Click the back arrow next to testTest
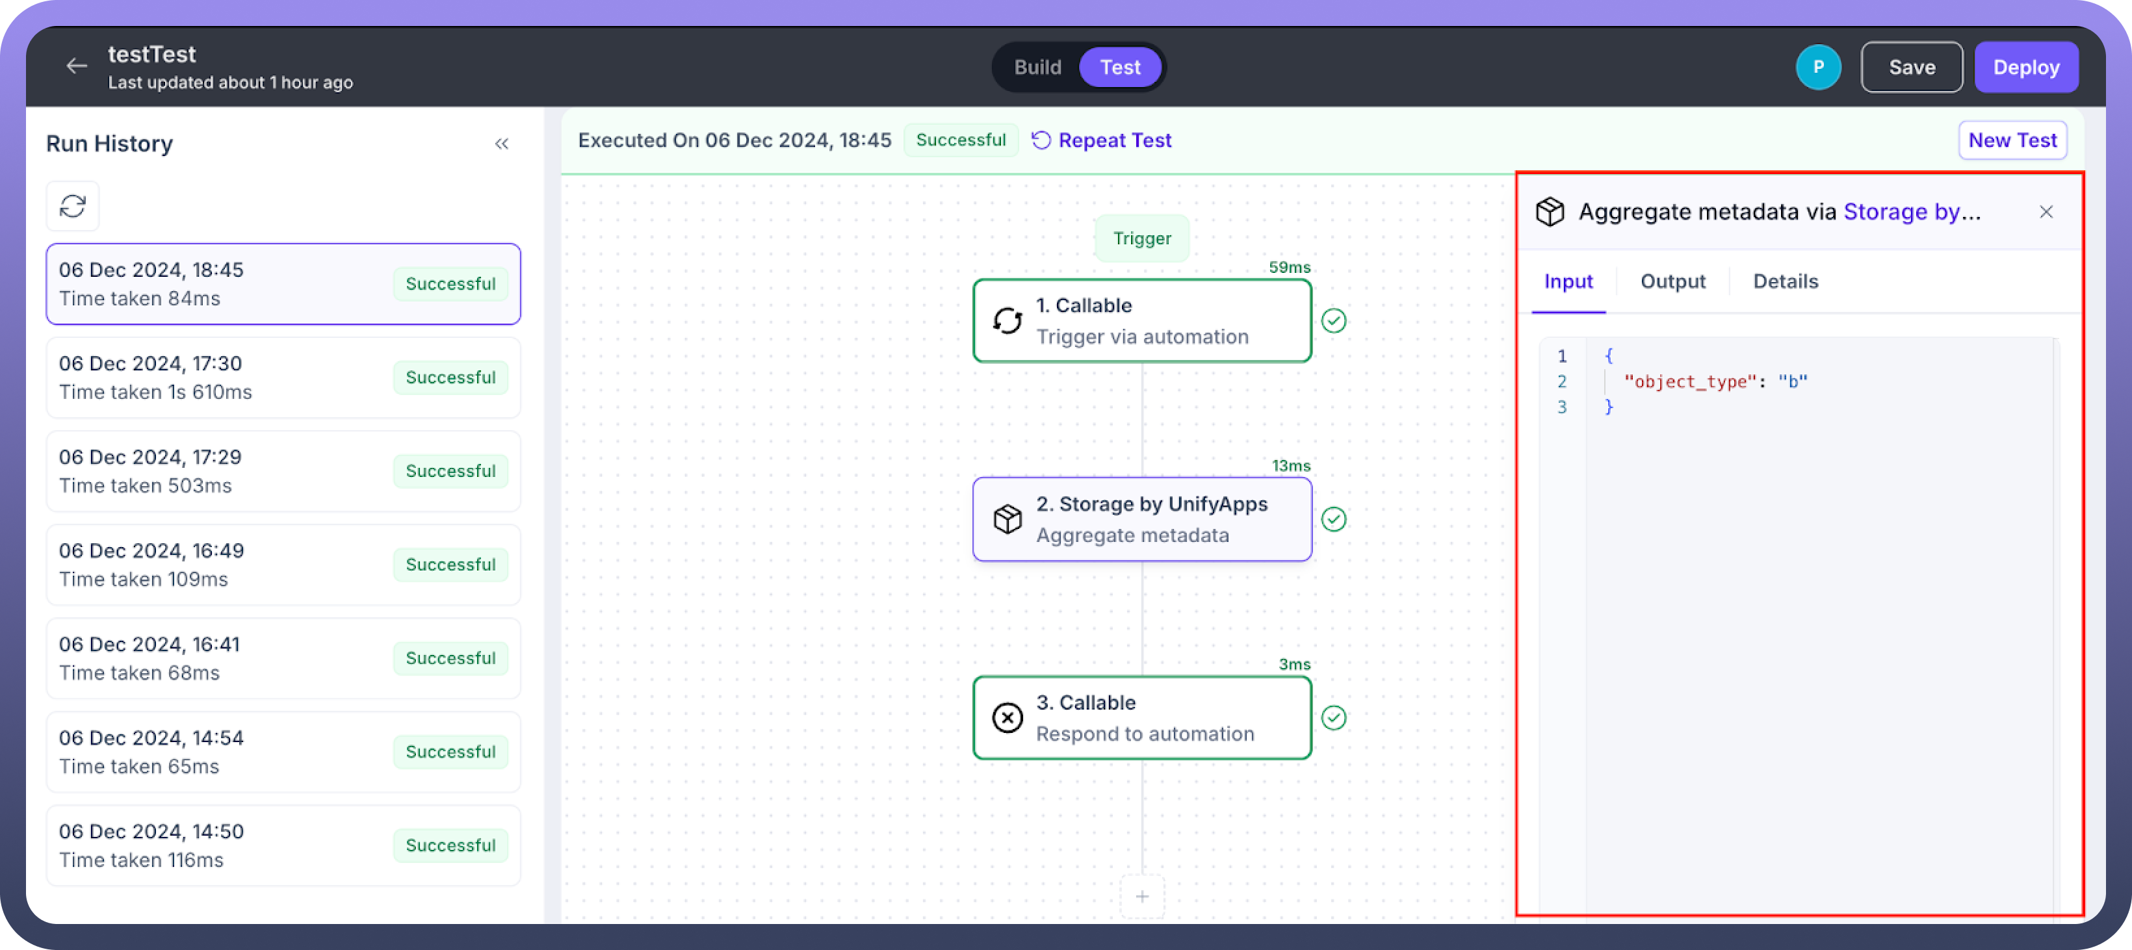 77,66
